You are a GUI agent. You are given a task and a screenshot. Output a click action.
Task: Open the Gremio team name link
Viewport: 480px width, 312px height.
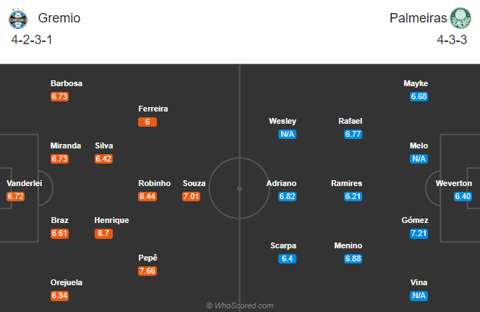pos(59,18)
